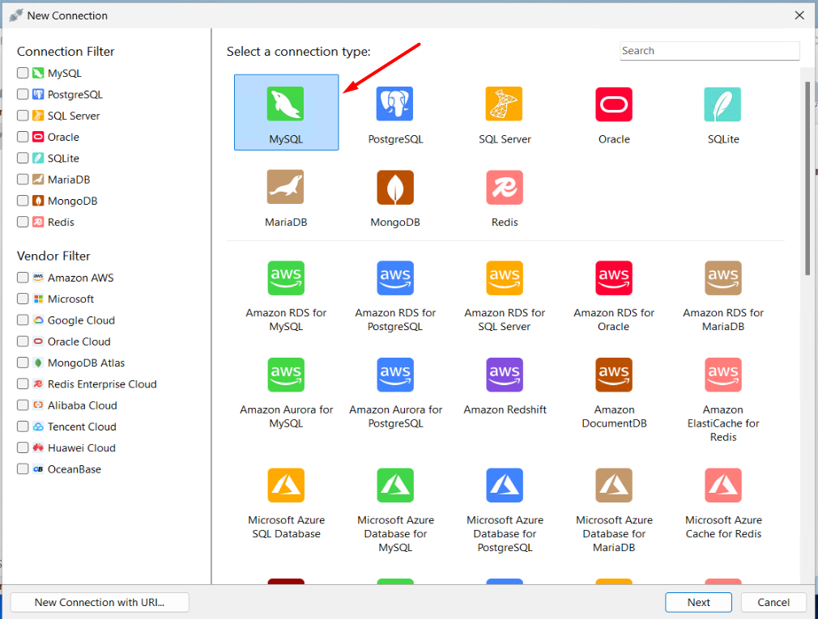
Task: Enable the SQLite connection filter
Action: click(23, 158)
